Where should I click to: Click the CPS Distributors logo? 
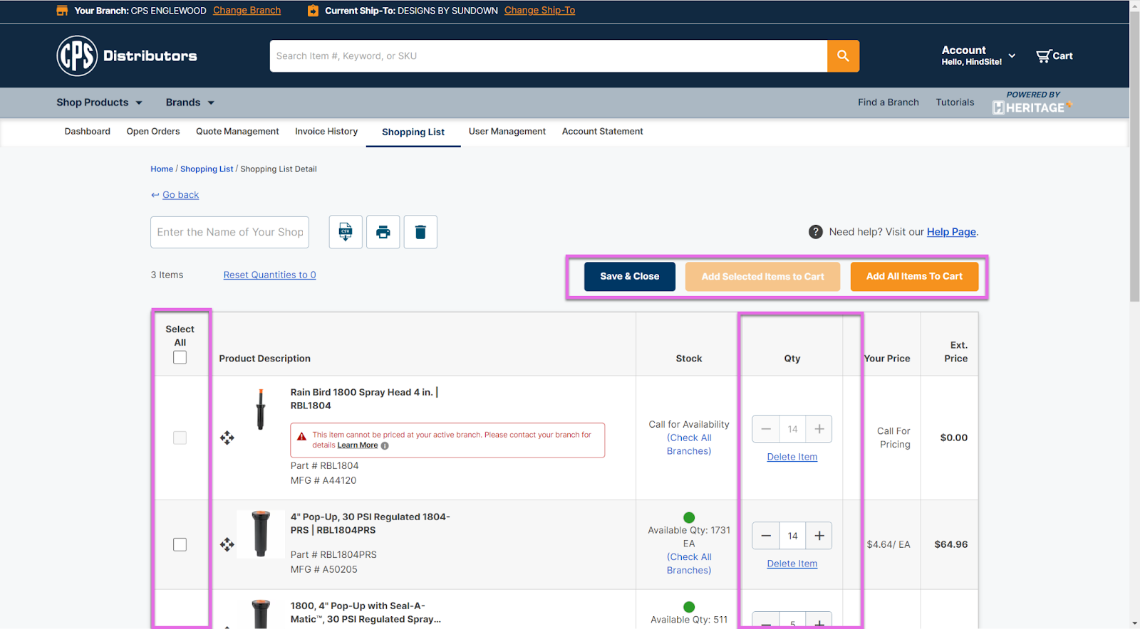(x=127, y=55)
